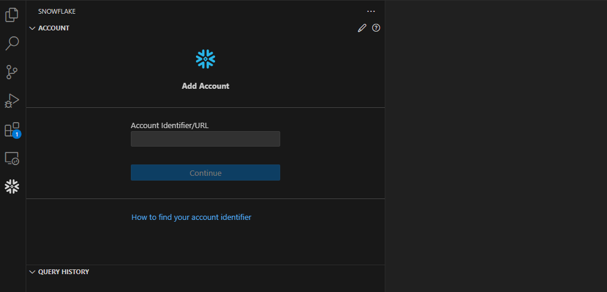Expand the QUERY HISTORY section chevron

coord(32,272)
